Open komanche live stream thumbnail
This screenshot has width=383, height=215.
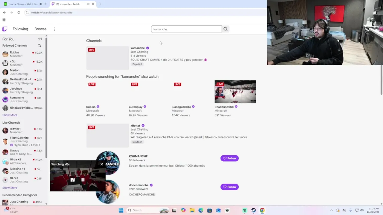107,58
